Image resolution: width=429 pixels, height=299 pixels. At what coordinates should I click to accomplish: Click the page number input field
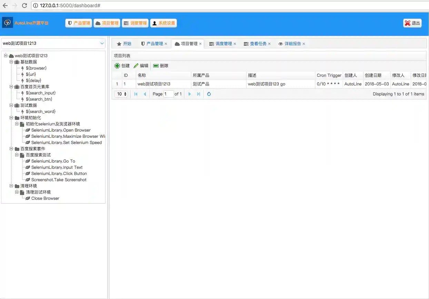(x=168, y=94)
